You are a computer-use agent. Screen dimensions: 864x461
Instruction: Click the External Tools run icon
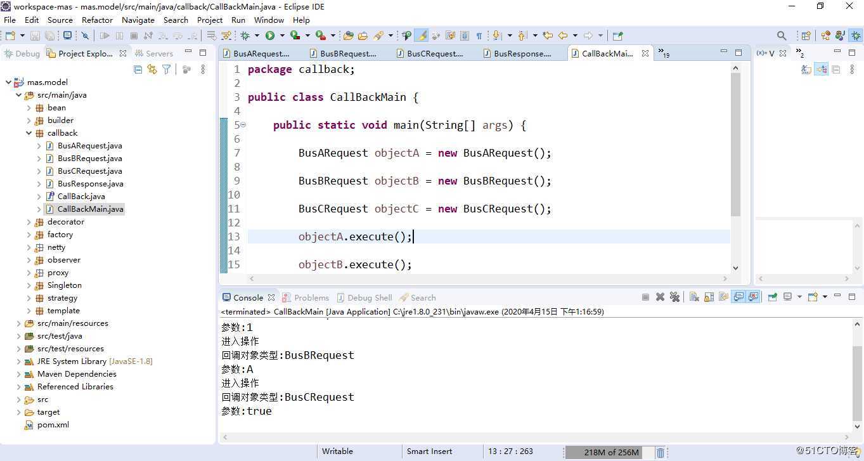pyautogui.click(x=321, y=36)
